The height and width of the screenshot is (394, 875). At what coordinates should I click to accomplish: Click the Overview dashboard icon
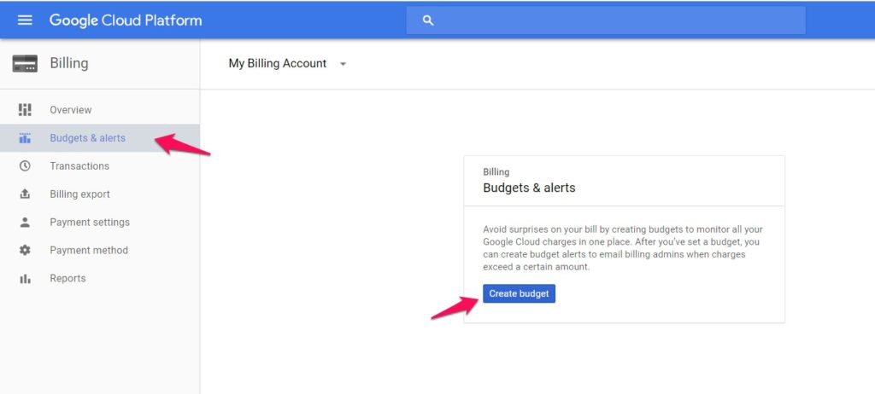pyautogui.click(x=25, y=110)
